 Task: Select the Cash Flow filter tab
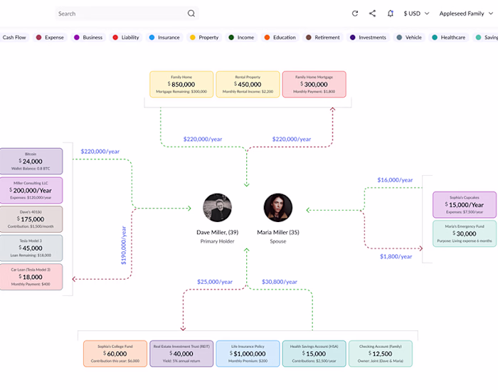[14, 38]
